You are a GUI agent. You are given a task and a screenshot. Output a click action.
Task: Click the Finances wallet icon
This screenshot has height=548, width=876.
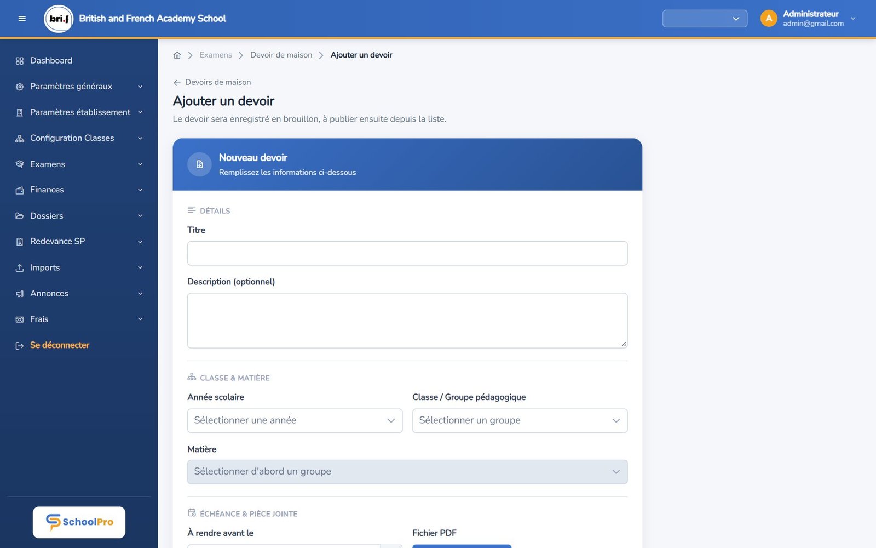point(20,190)
